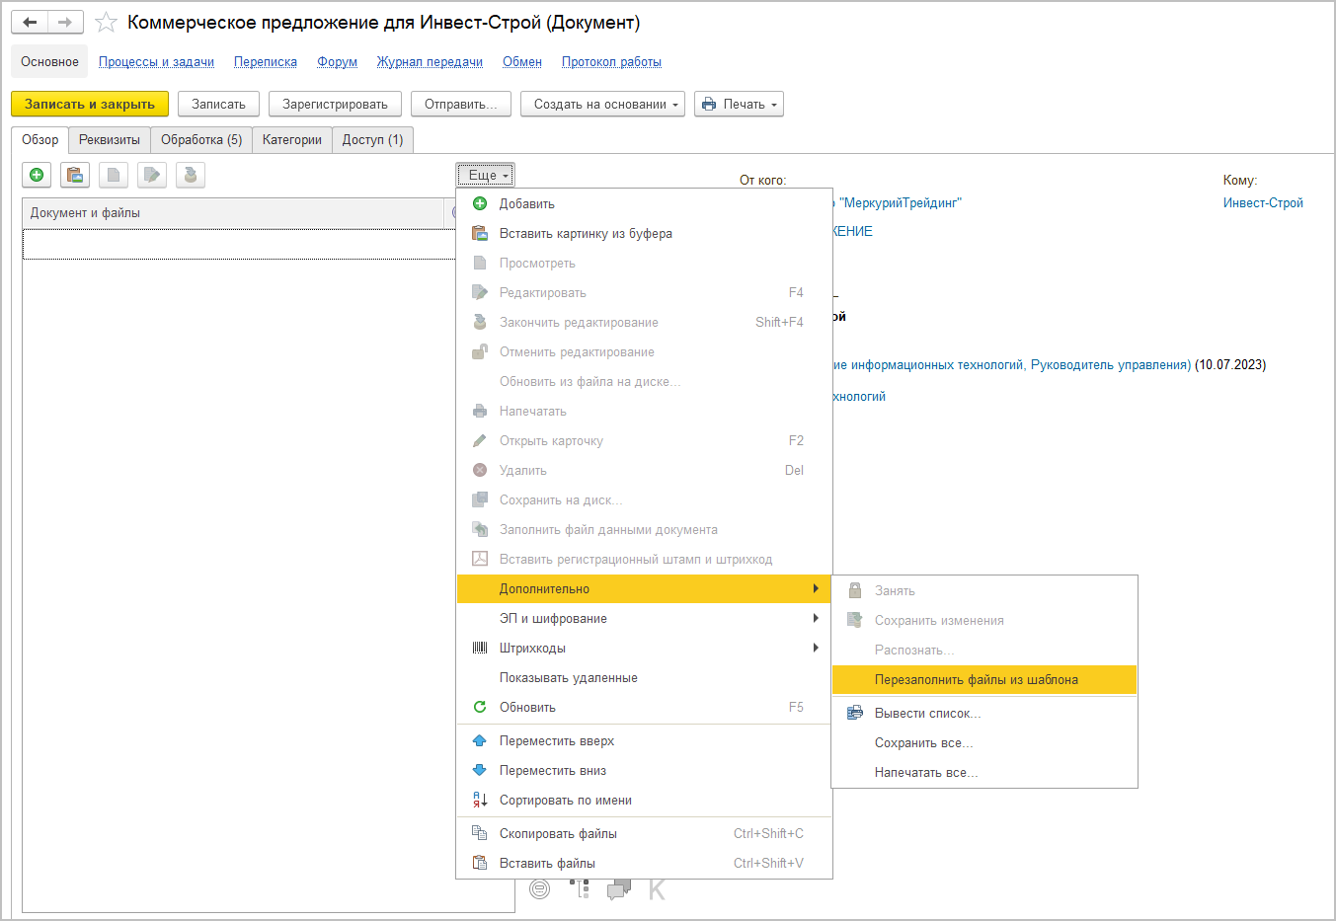Select "Перезаполнить файлы из шаблона" menu item
This screenshot has width=1336, height=921.
coord(976,679)
